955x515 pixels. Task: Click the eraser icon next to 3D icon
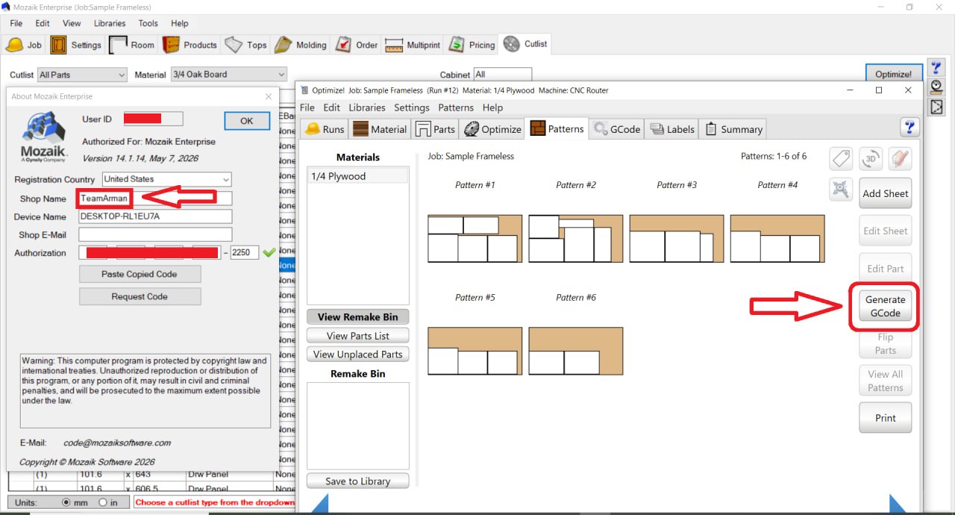point(900,158)
